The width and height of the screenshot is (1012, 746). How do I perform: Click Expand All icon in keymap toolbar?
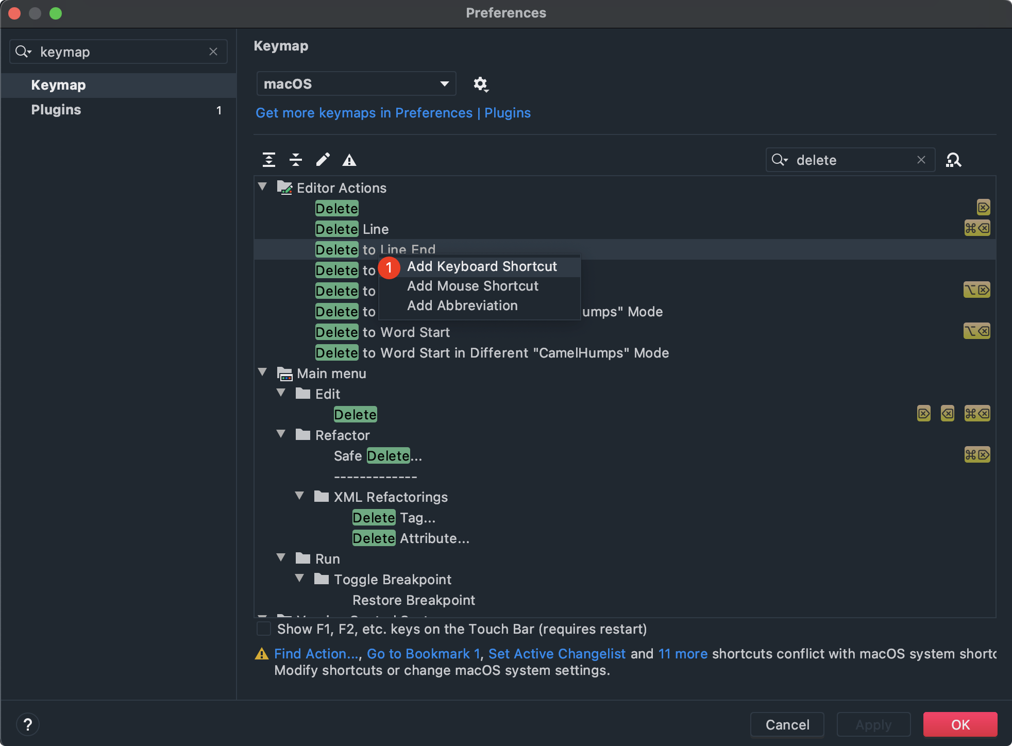[268, 160]
